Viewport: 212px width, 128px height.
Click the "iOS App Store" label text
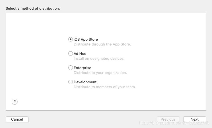pos(86,40)
